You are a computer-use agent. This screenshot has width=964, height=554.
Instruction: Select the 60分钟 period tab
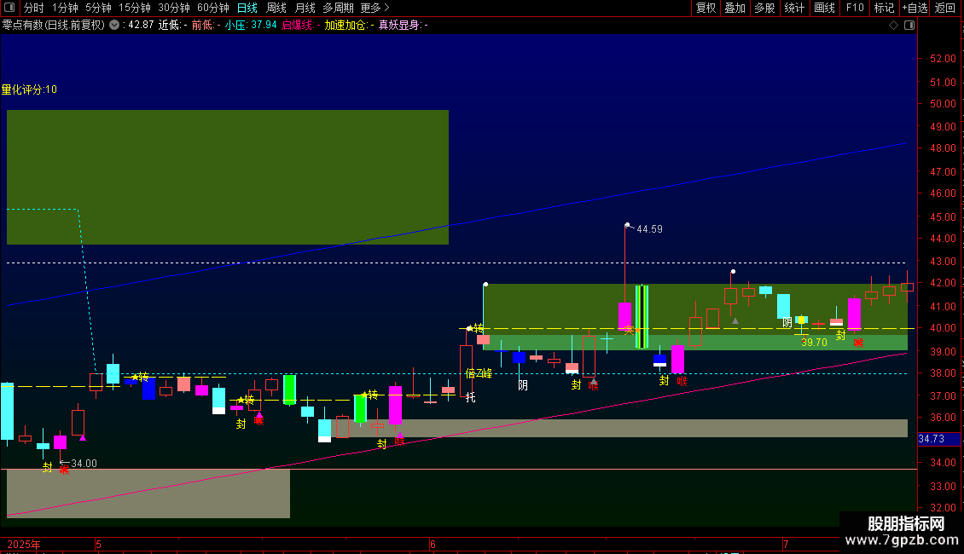point(213,8)
